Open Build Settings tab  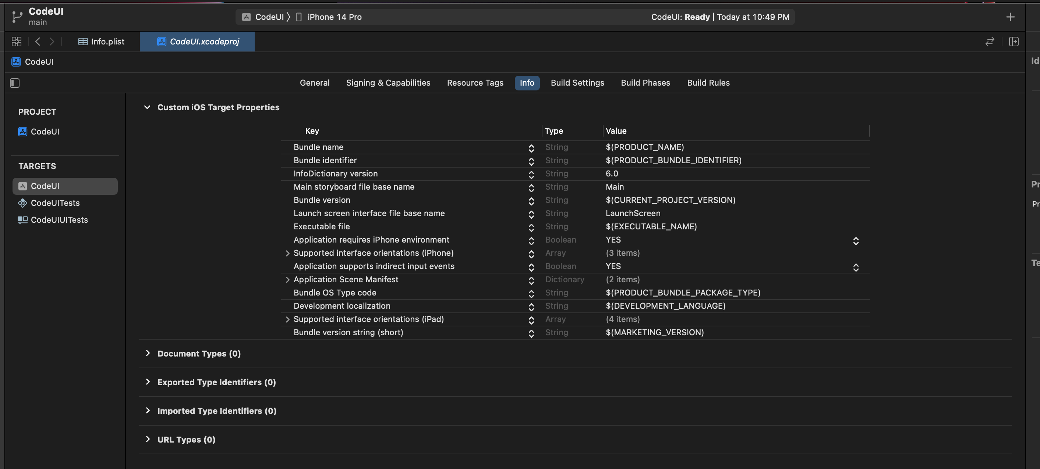(577, 83)
